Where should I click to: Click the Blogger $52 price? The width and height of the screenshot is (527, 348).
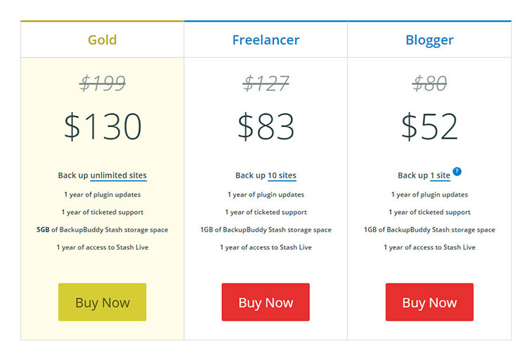(x=429, y=126)
